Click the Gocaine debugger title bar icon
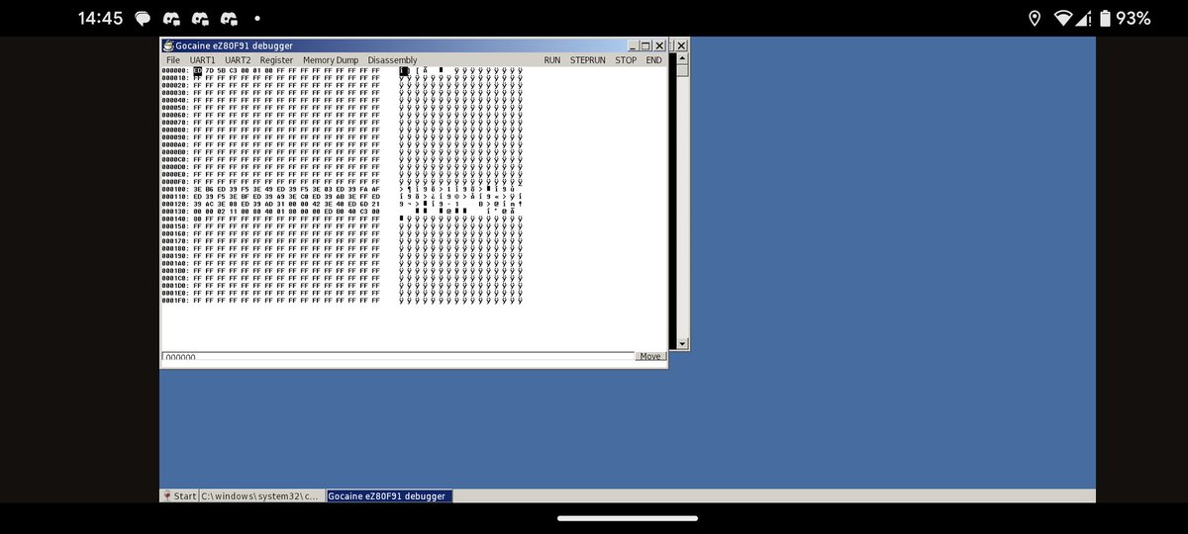Image resolution: width=1188 pixels, height=534 pixels. point(167,45)
